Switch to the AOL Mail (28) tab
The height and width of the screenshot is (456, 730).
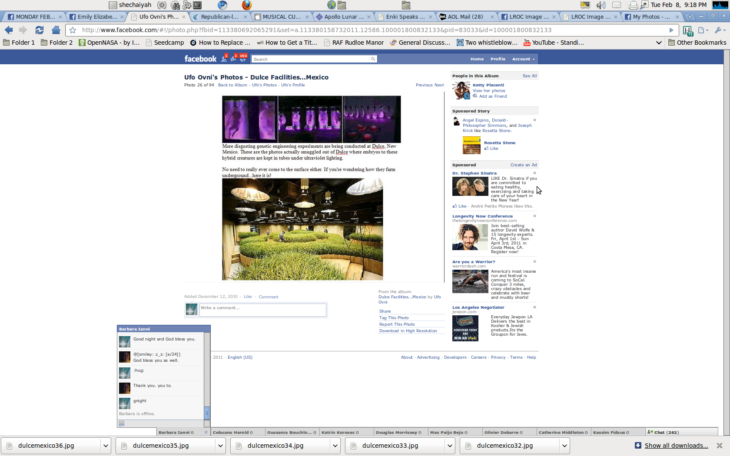point(465,17)
